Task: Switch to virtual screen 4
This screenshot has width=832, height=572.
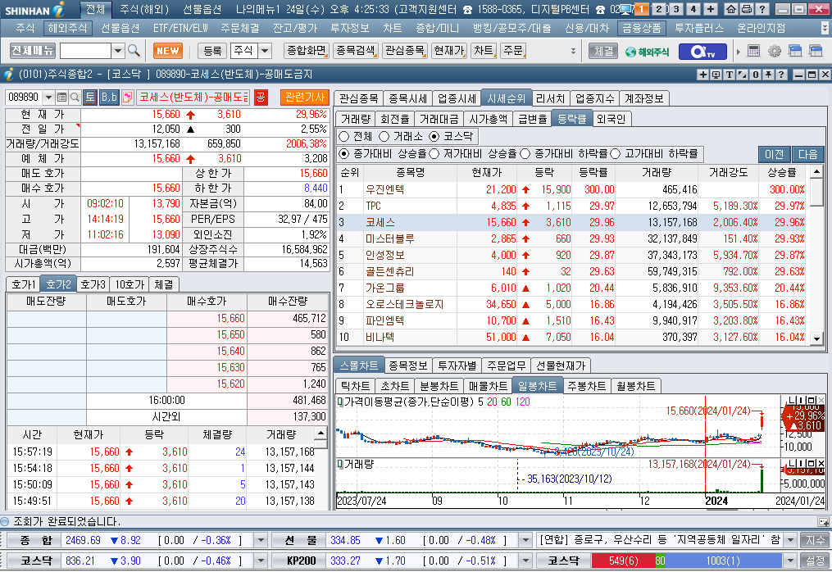Action: (693, 9)
